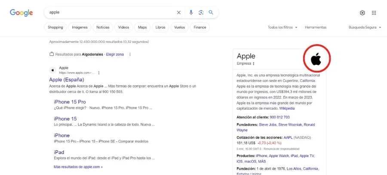The image size is (387, 175).
Task: Clear the search box with the X icon
Action: [179, 12]
